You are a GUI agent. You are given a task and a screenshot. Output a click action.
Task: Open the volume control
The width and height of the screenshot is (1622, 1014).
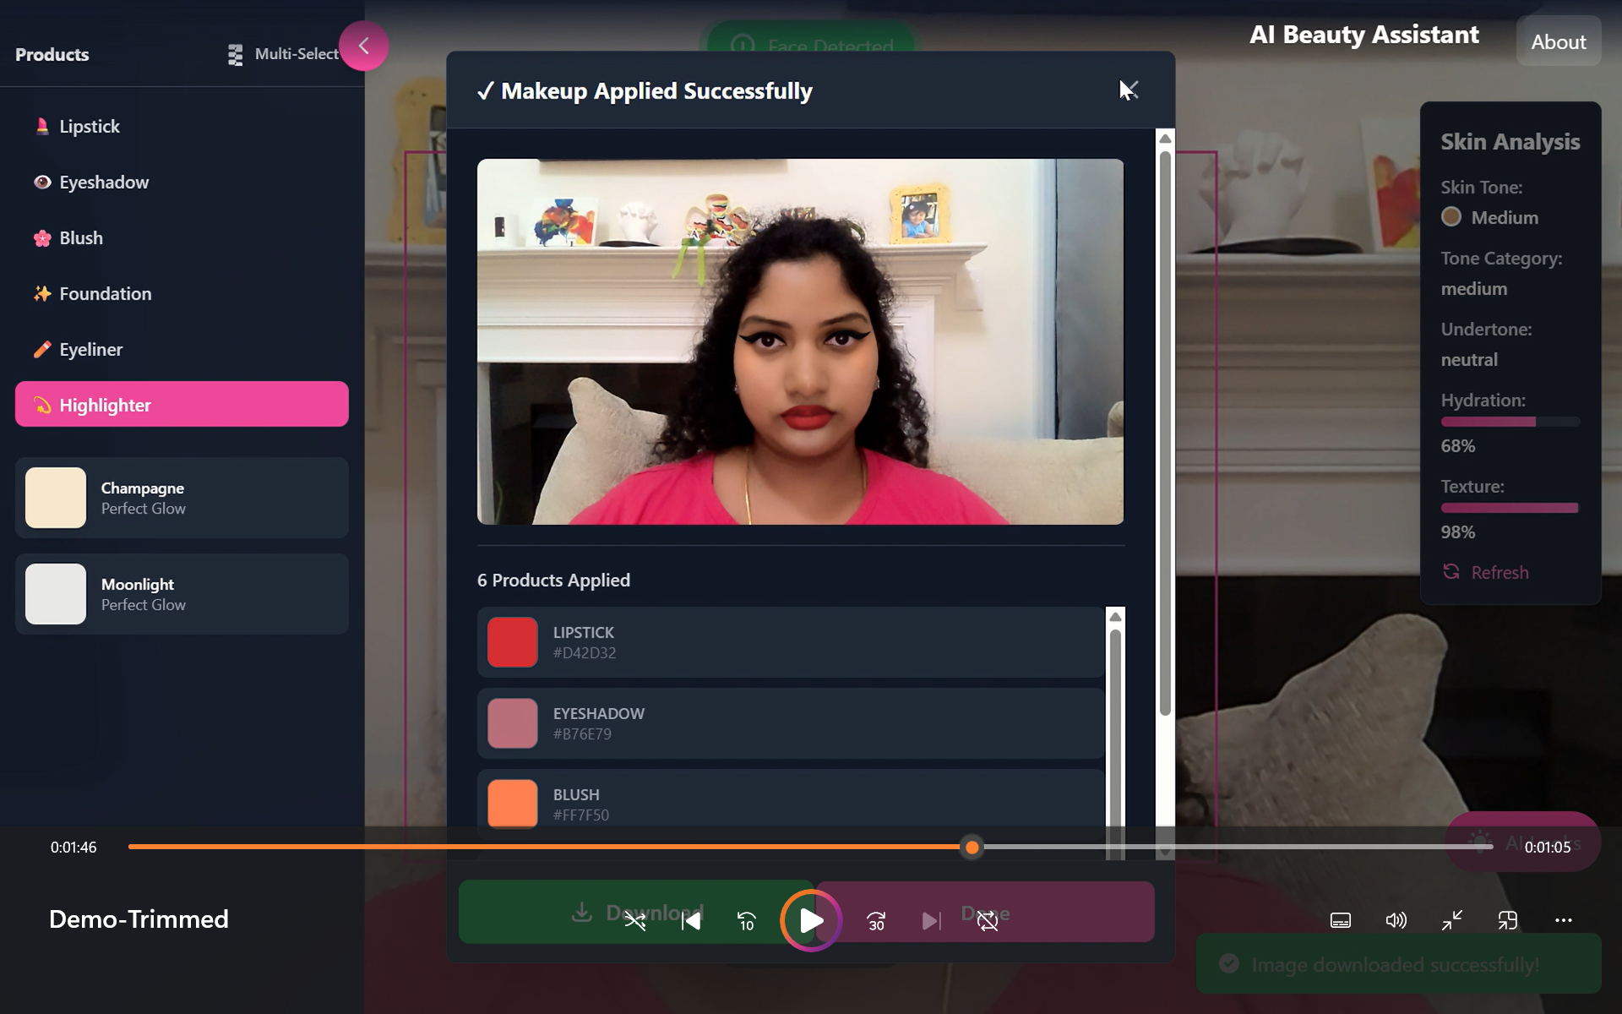click(1396, 920)
